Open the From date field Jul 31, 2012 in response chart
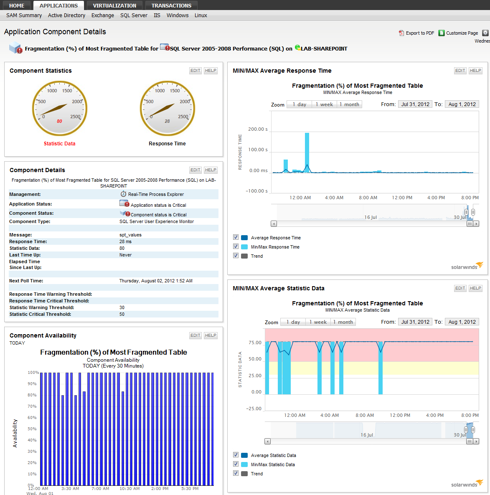Image resolution: width=490 pixels, height=495 pixels. [x=415, y=104]
